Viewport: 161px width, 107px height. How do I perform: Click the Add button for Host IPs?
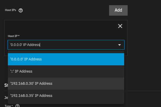(118, 10)
